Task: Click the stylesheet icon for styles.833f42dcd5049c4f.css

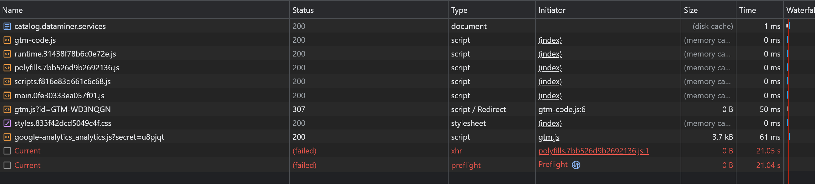Action: click(7, 123)
